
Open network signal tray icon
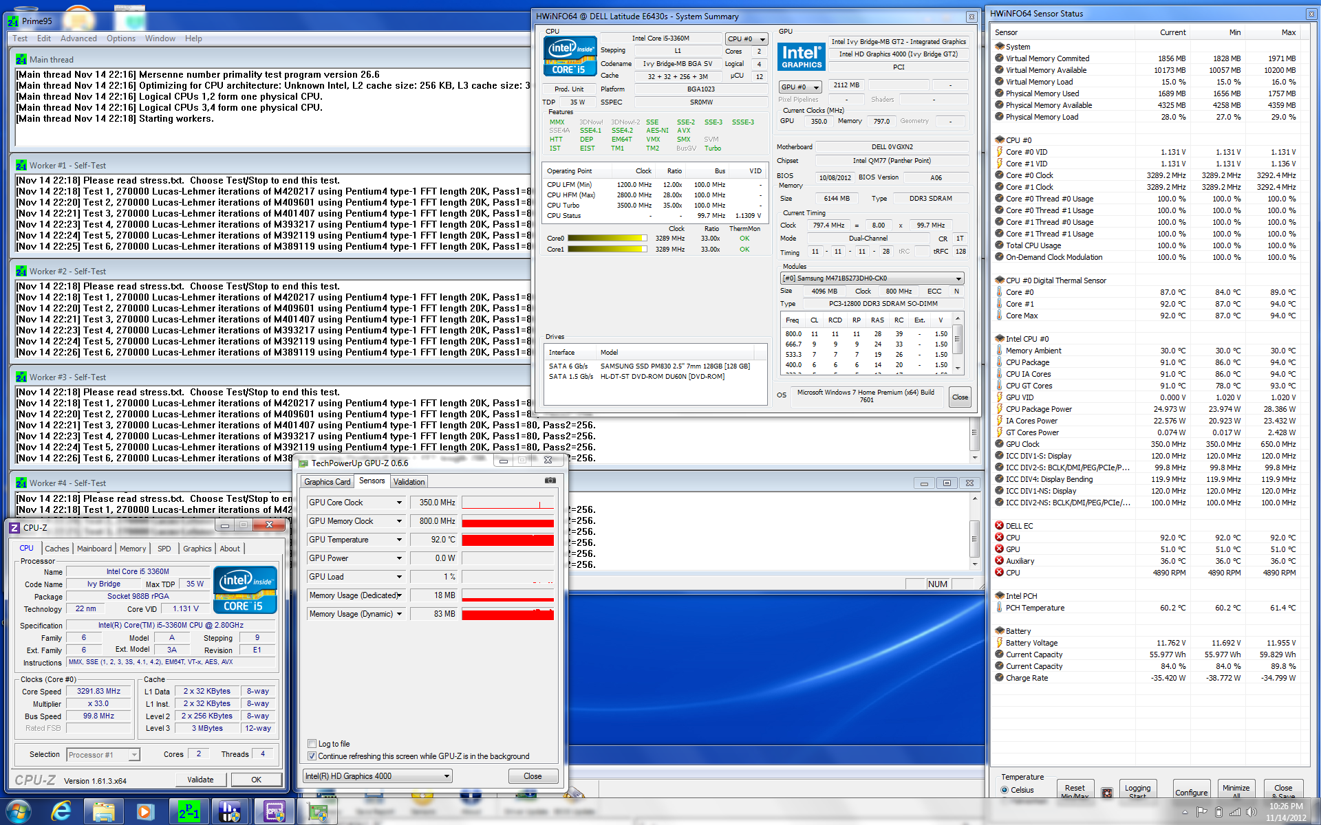[x=1235, y=812]
